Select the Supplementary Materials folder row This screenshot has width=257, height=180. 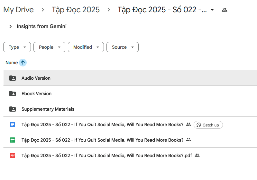click(x=129, y=109)
